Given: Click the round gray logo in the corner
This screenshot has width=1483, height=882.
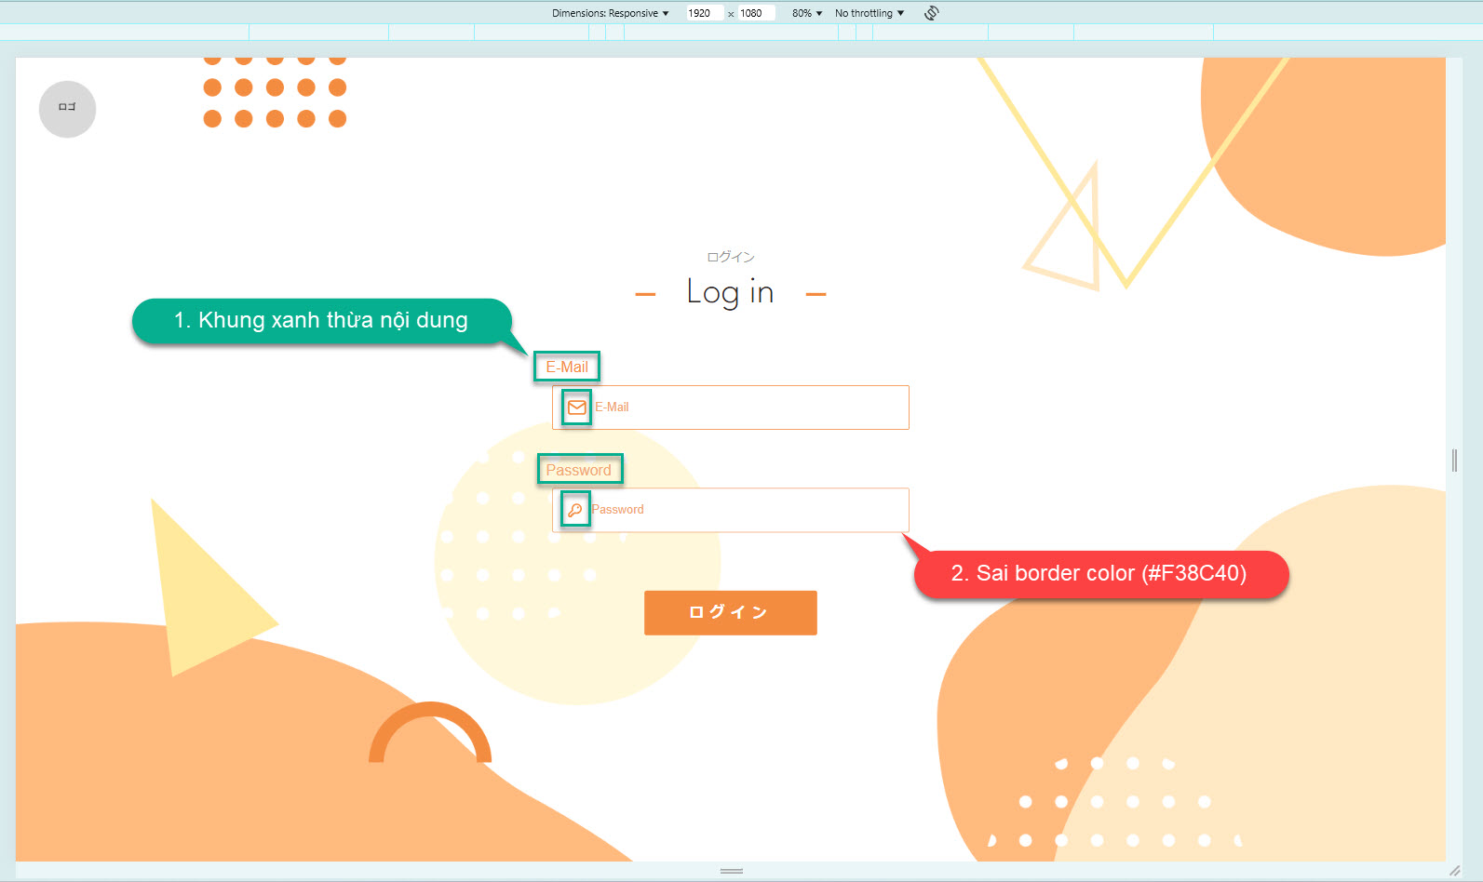Looking at the screenshot, I should [x=67, y=109].
